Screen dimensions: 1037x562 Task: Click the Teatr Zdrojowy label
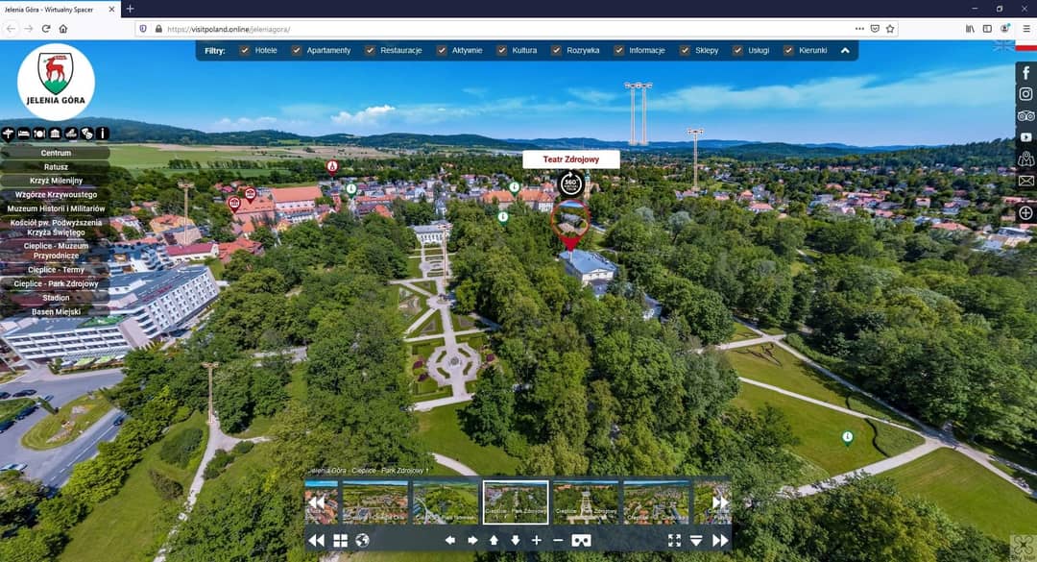(570, 159)
